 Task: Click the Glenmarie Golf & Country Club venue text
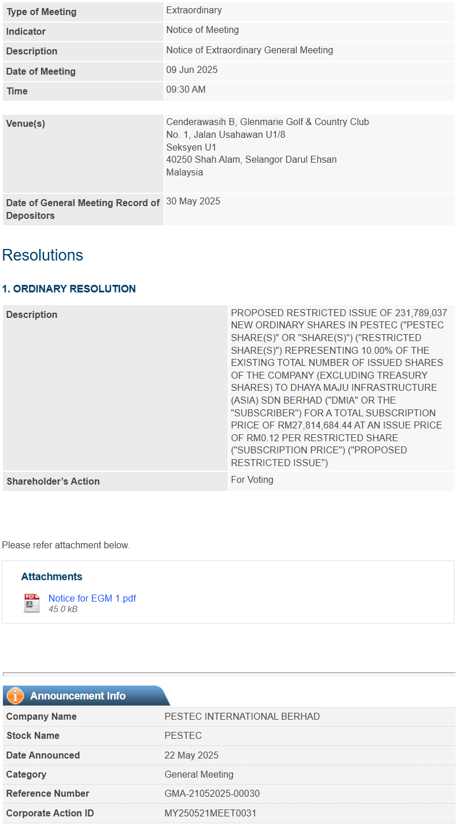pyautogui.click(x=304, y=122)
